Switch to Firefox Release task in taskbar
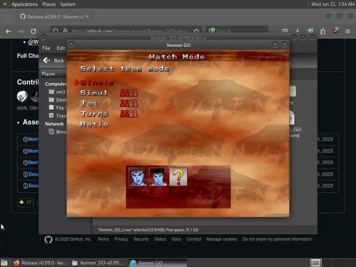Screen dimensions: 356x267 pyautogui.click(x=40, y=263)
